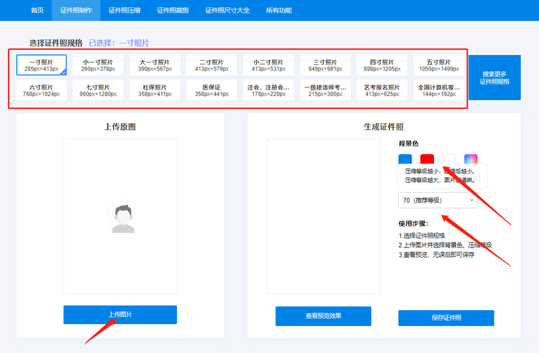The width and height of the screenshot is (539, 353).
Task: Pick the blue background color swatch
Action: tap(405, 159)
